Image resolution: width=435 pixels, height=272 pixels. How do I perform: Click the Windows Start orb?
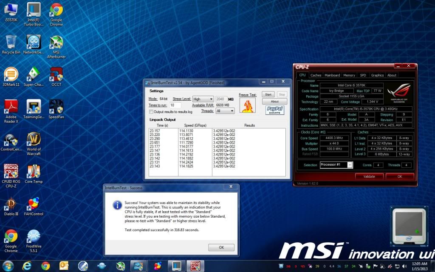pyautogui.click(x=8, y=266)
